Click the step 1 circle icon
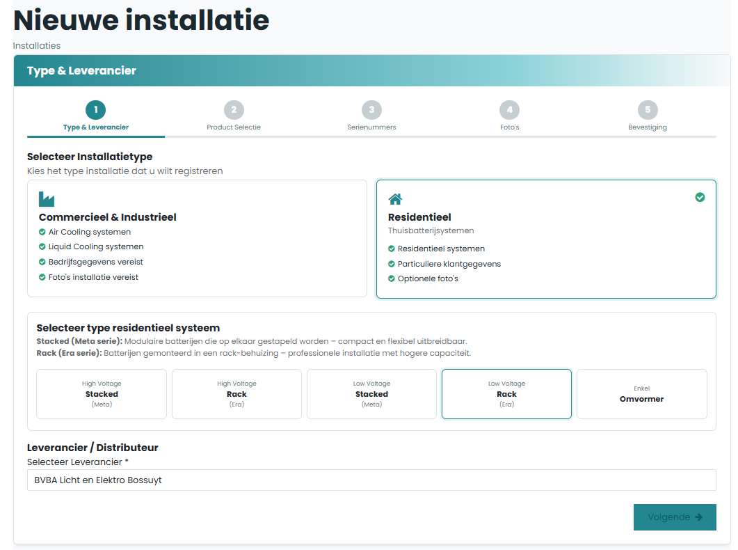Screen dimensions: 738x550 [x=95, y=110]
